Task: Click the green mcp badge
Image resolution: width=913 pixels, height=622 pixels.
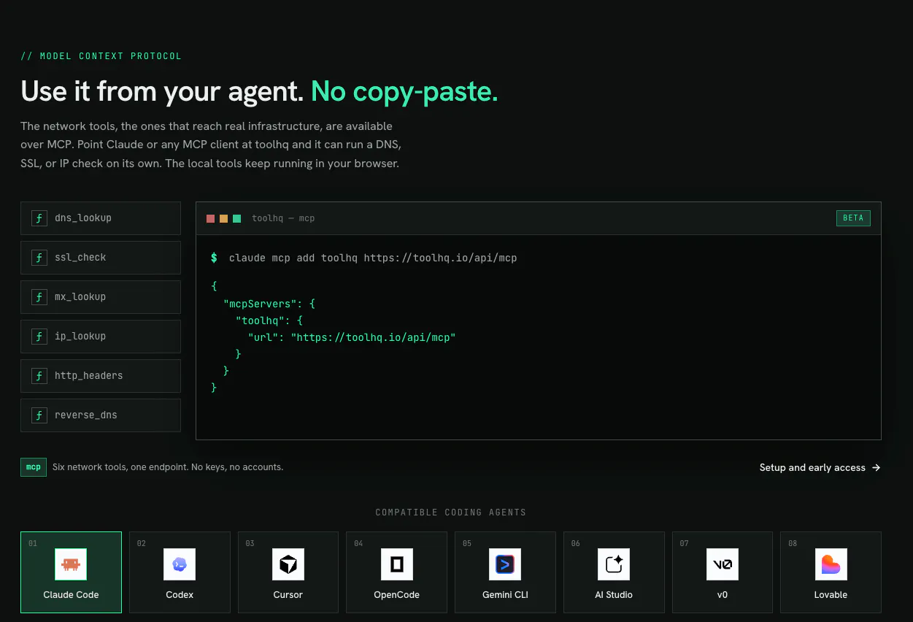Action: [x=34, y=467]
